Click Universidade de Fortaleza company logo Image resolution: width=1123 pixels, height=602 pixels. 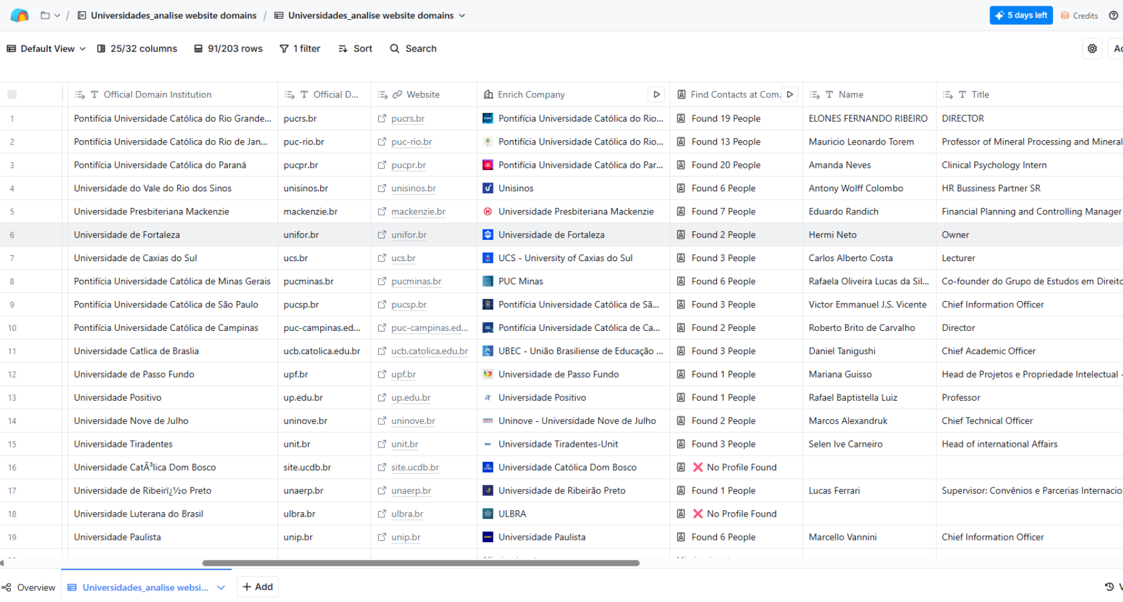tap(488, 235)
